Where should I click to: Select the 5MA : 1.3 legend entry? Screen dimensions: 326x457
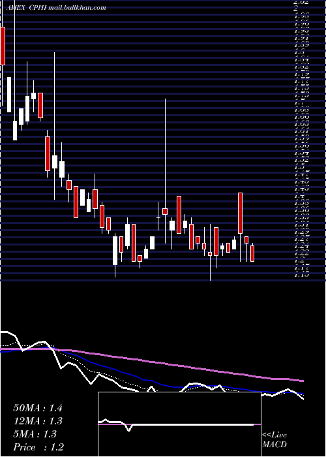tap(35, 434)
